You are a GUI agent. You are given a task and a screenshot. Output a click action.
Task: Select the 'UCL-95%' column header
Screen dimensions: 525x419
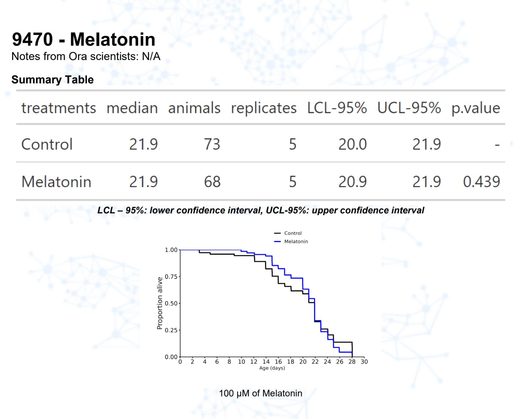[x=409, y=108]
